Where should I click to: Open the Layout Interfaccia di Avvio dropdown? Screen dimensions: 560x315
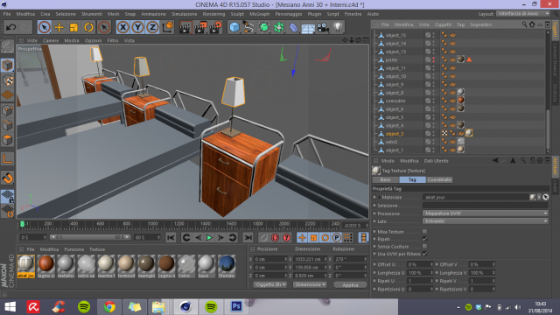click(523, 14)
